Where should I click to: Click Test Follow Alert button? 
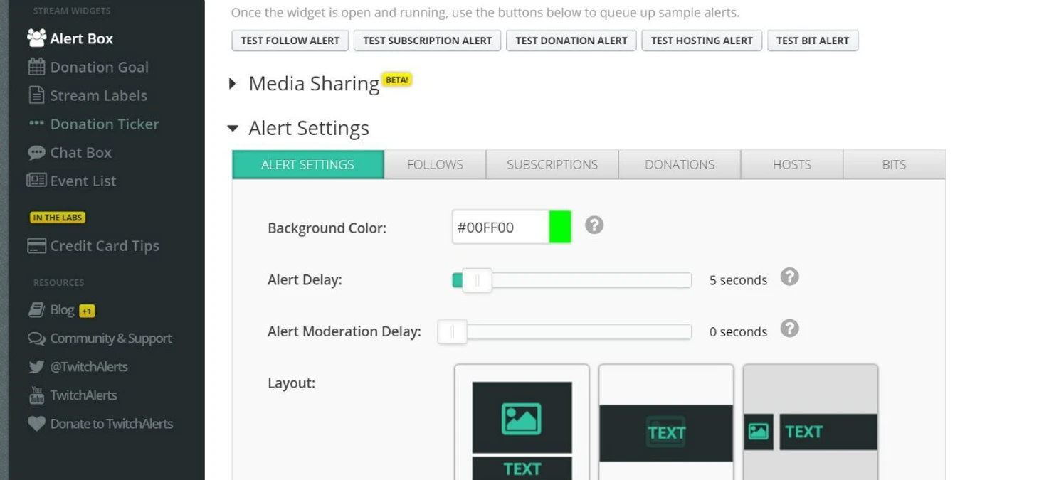[290, 41]
